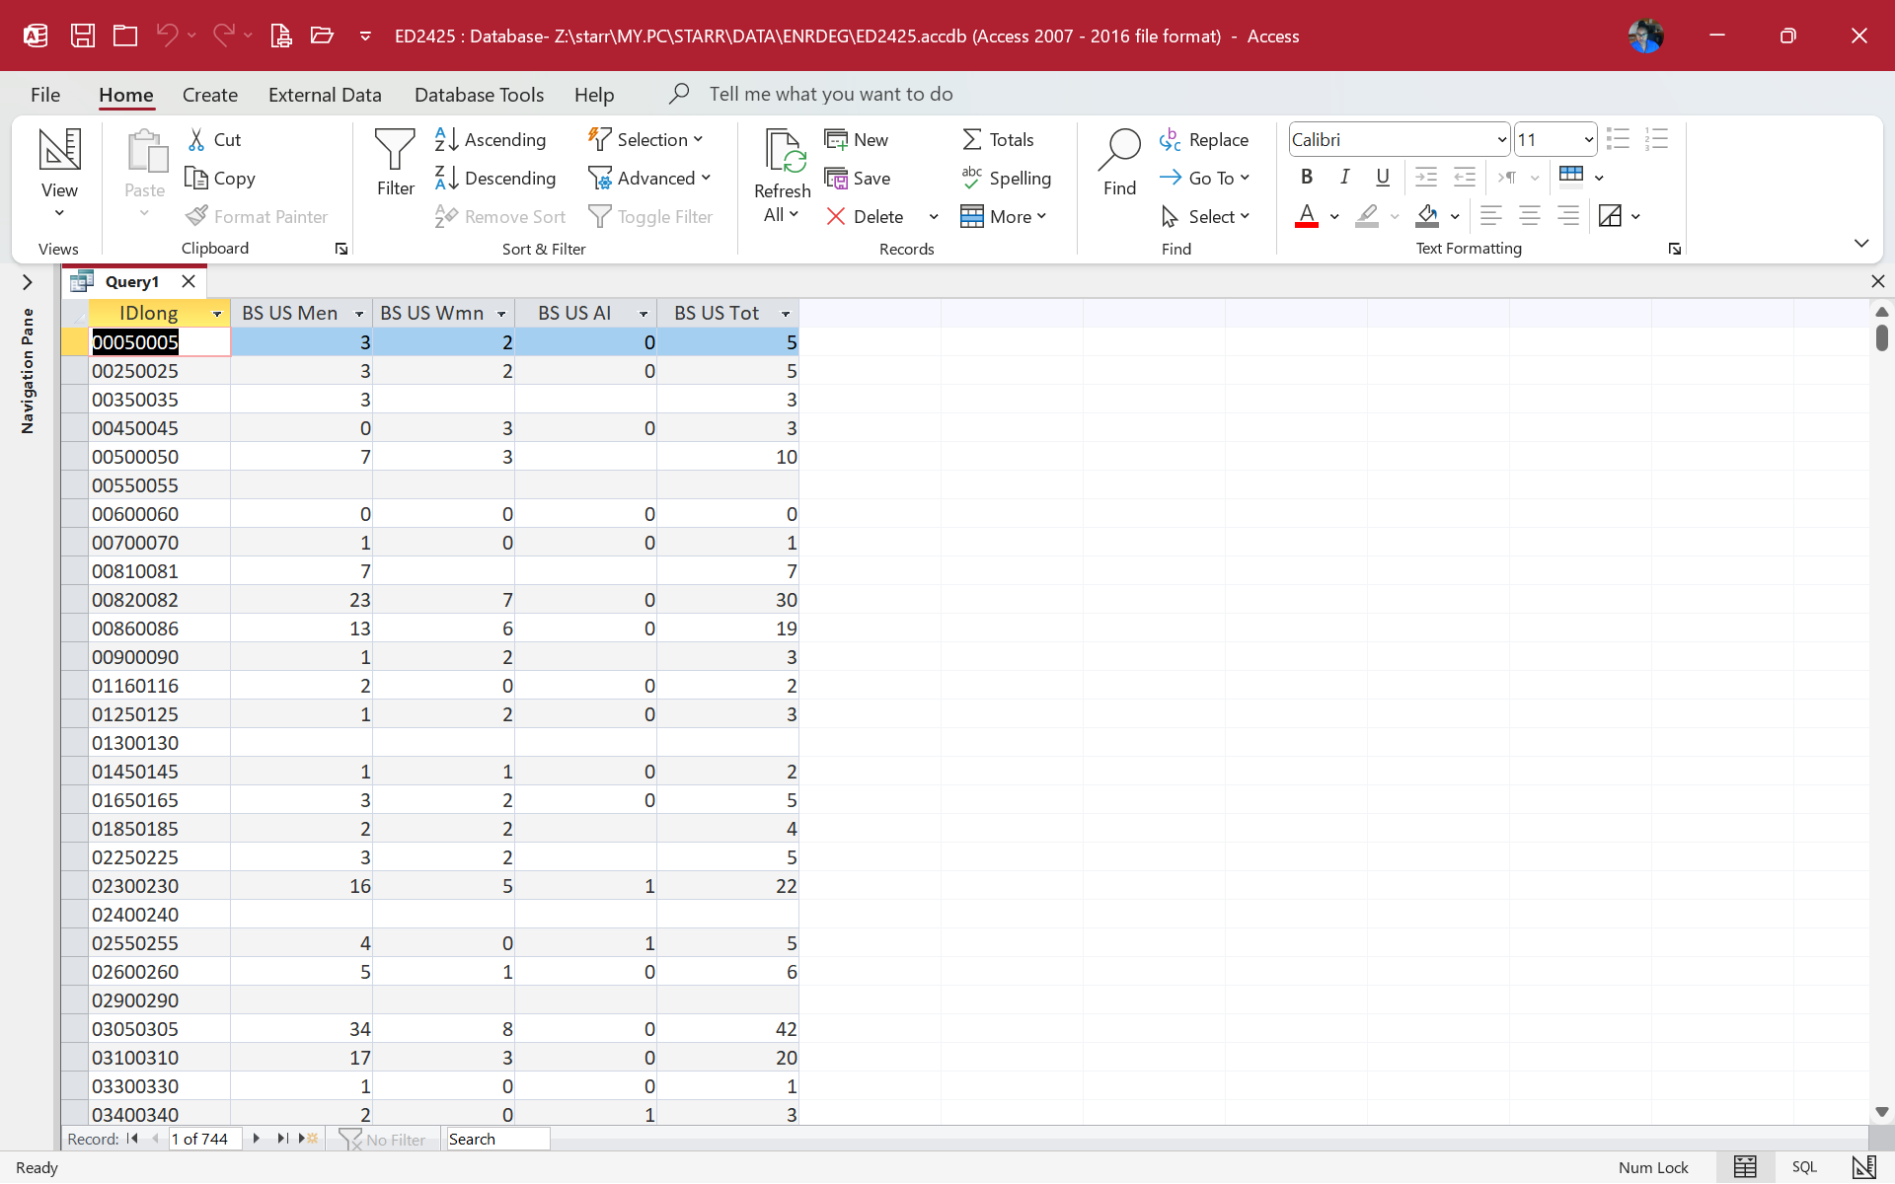Viewport: 1895px width, 1184px height.
Task: Delete the selected record
Action: click(865, 216)
